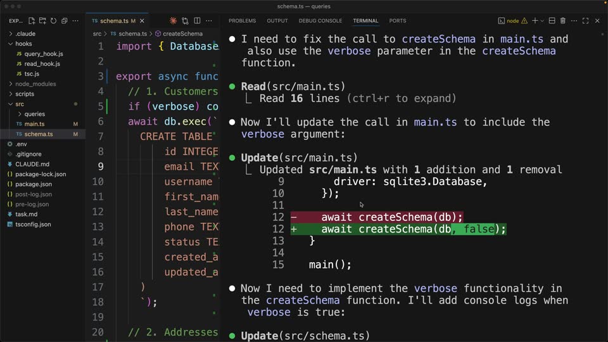Select the schema.ts editor tab
Screen dimensions: 608x342
(114, 21)
